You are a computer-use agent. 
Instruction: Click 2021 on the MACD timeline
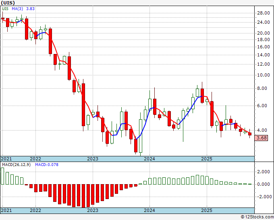click(6, 210)
